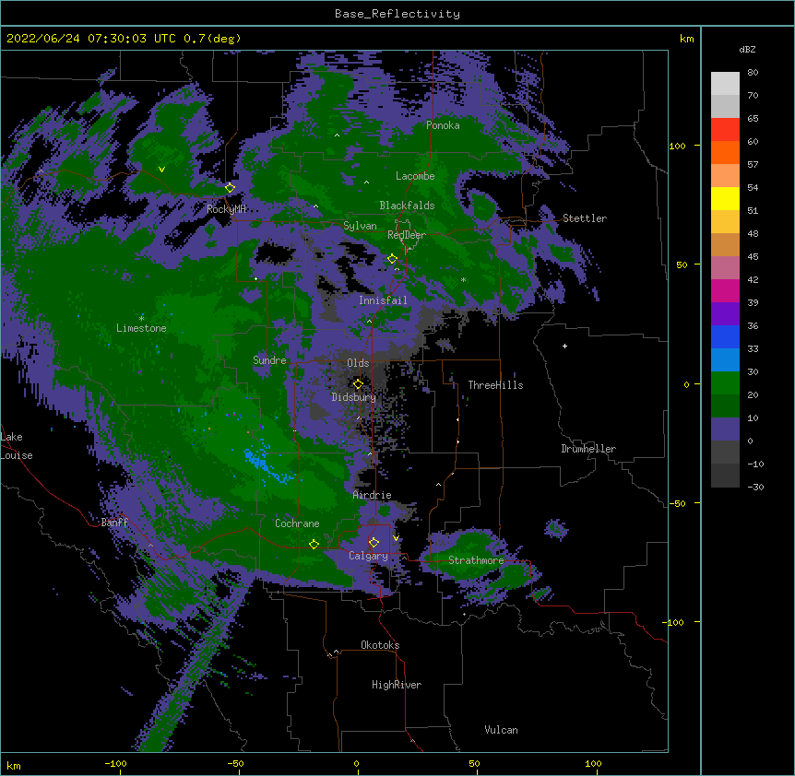Click the Sundre town label
Viewport: 795px width, 776px height.
(x=269, y=360)
